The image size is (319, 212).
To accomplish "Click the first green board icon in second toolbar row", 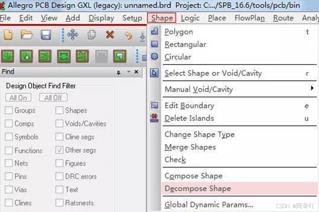I will pos(8,56).
